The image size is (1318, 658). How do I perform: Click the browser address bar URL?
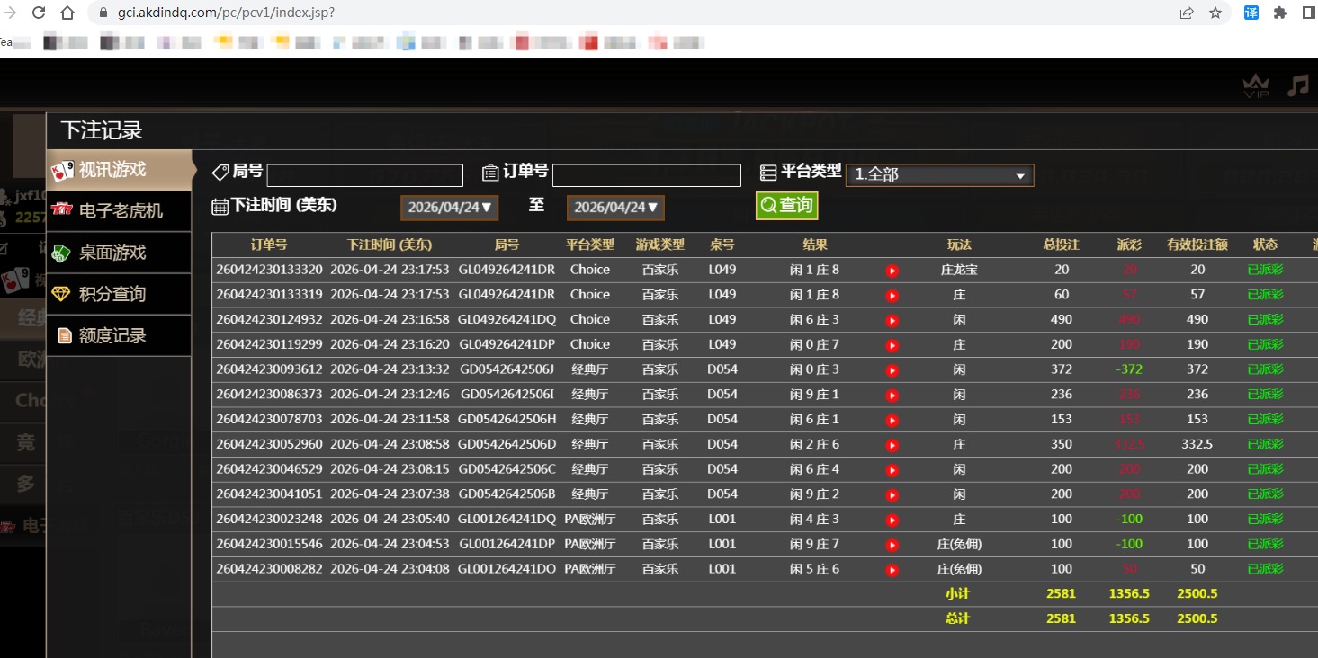tap(227, 13)
